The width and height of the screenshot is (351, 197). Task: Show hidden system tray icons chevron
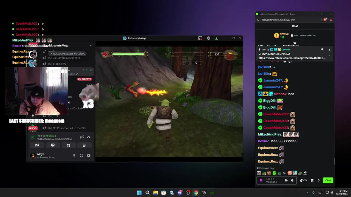(x=307, y=193)
